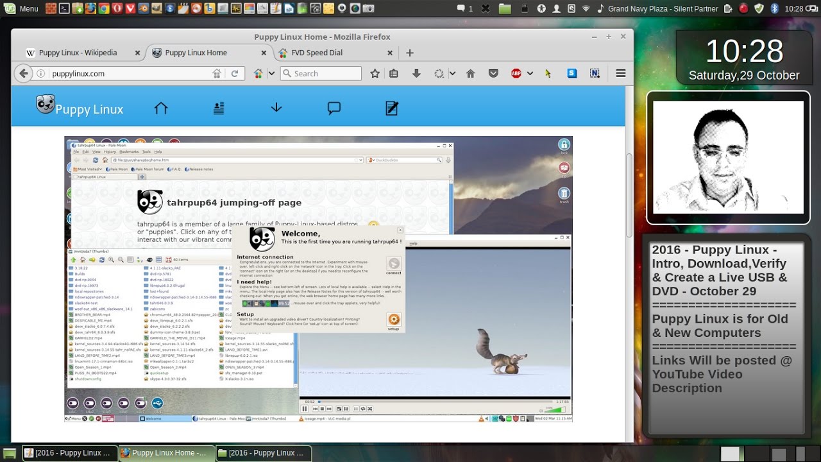821x462 pixels.
Task: Switch to FVD Speed Dial tab
Action: click(317, 53)
